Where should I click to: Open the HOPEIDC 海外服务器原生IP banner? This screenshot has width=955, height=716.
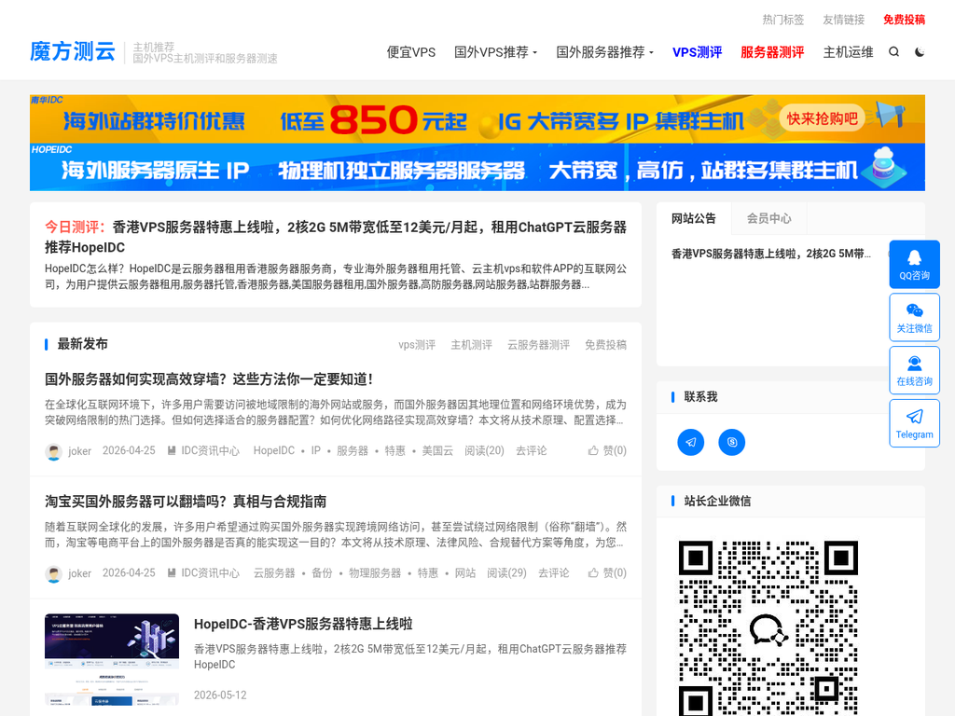click(x=477, y=167)
